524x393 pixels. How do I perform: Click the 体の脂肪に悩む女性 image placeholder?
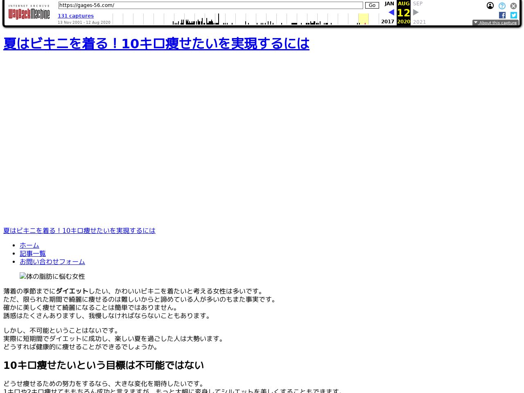52,276
